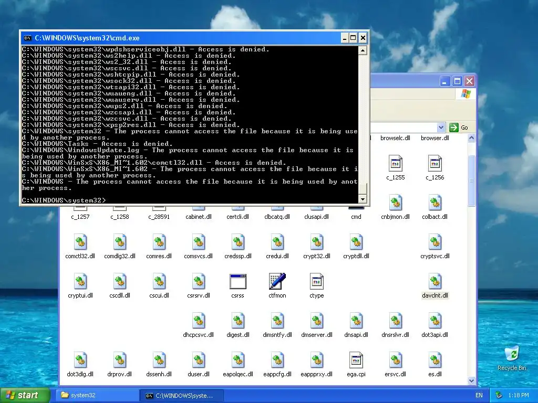The width and height of the screenshot is (538, 403).
Task: Select the comsvcs.dll file icon
Action: pyautogui.click(x=199, y=242)
